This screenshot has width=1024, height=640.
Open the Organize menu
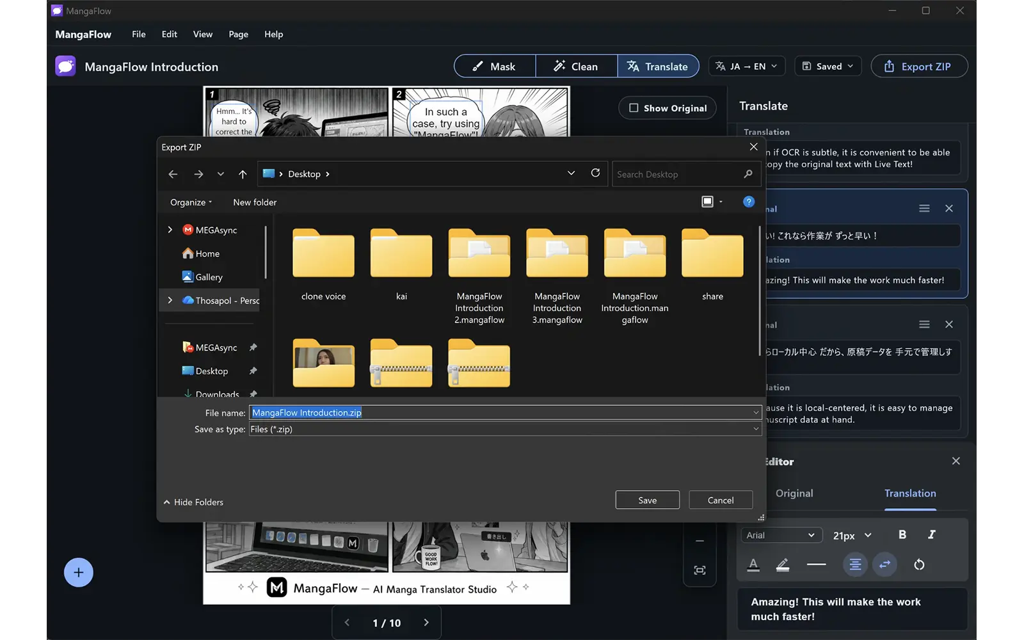coord(191,202)
